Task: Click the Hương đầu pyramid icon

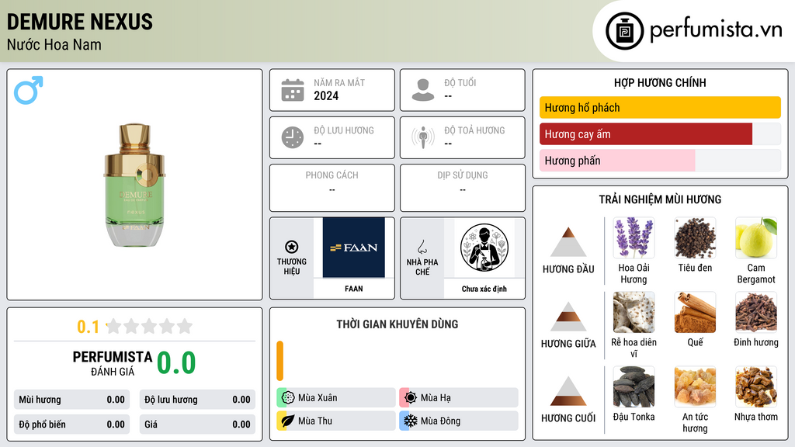Action: [568, 242]
